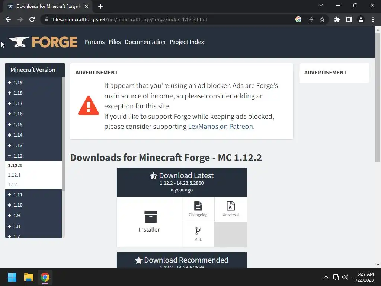Screen dimensions: 381x286
Task: Click the site lock icon
Action: tap(47, 19)
